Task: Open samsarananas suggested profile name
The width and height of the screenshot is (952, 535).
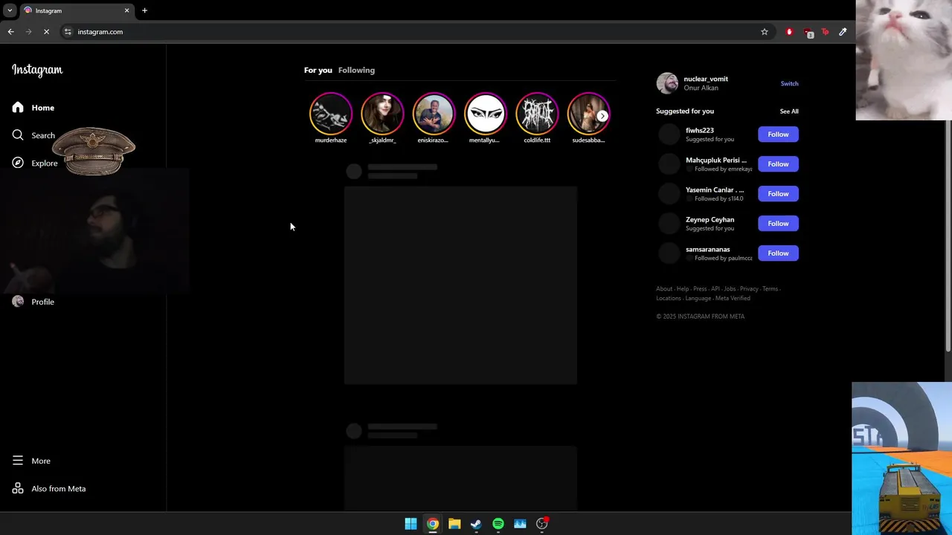Action: pos(707,249)
